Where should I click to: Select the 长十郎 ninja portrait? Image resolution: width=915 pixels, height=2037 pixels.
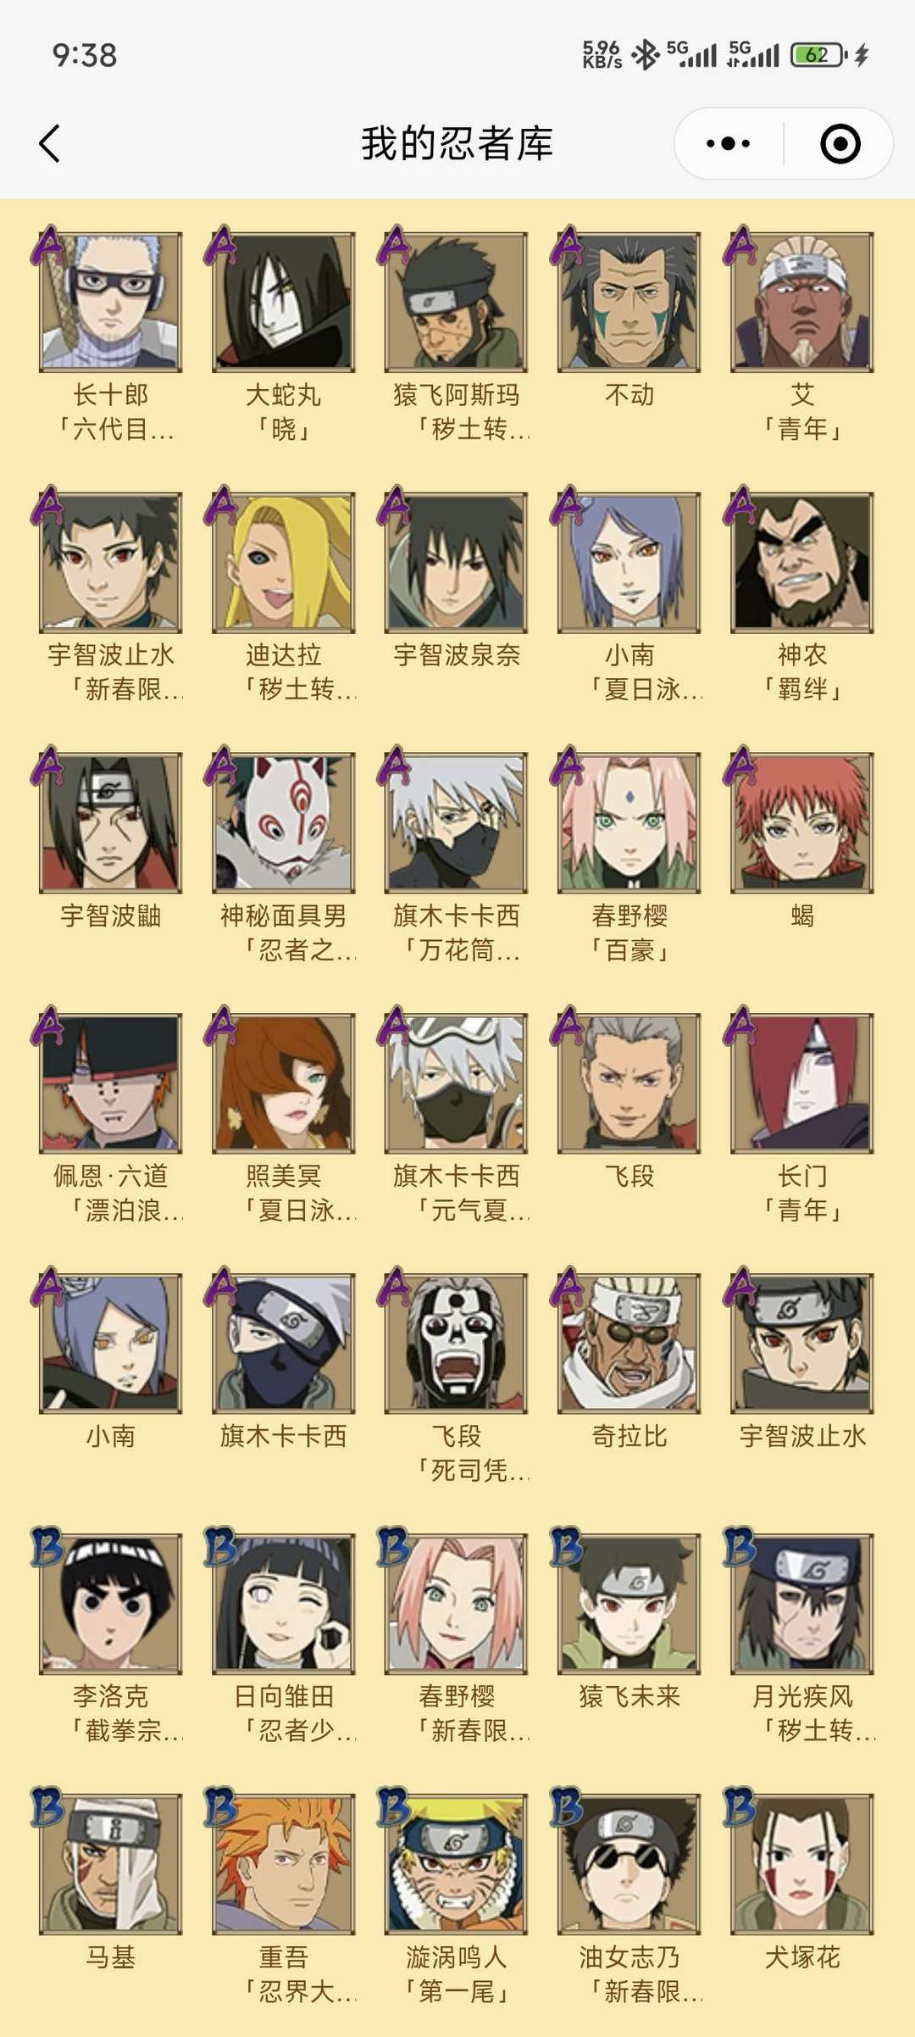(111, 302)
